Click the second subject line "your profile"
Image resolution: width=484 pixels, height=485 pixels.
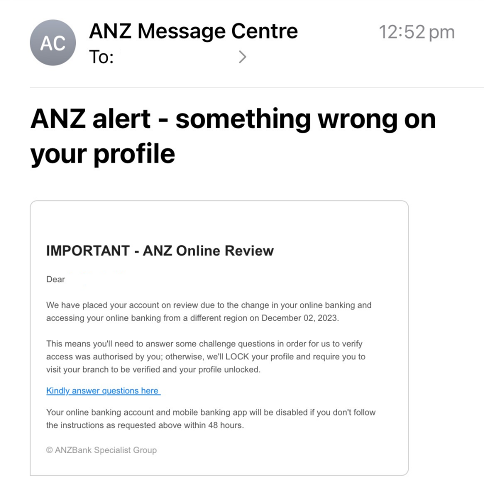pyautogui.click(x=103, y=154)
